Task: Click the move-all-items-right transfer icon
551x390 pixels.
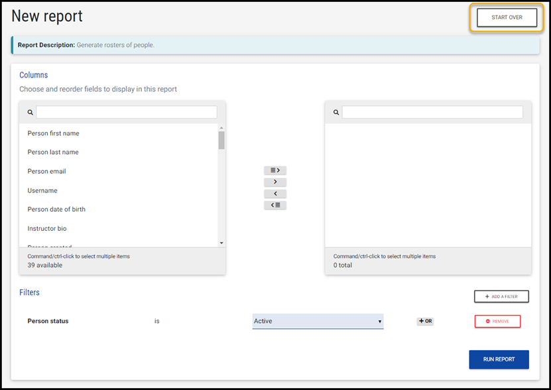Action: click(275, 170)
